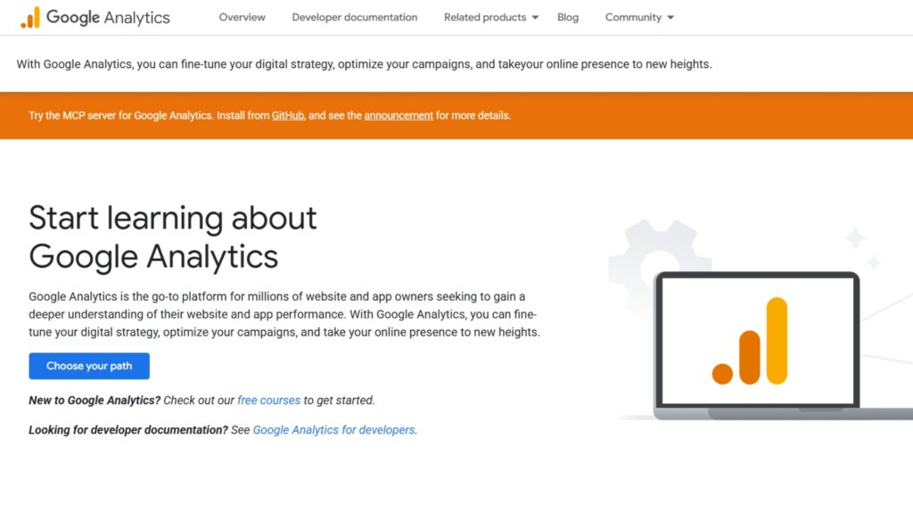
Task: Click the orange bar chart icon in header
Action: click(x=31, y=16)
